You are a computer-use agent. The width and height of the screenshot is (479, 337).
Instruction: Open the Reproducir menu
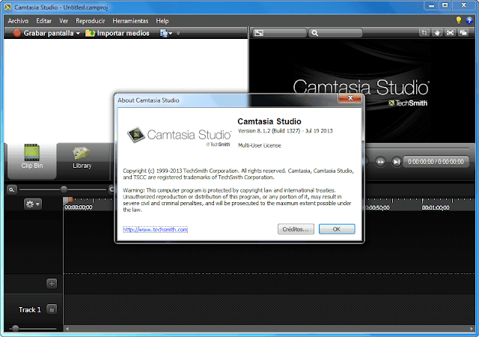tap(90, 21)
